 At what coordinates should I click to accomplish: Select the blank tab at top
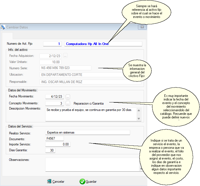pos(7,36)
